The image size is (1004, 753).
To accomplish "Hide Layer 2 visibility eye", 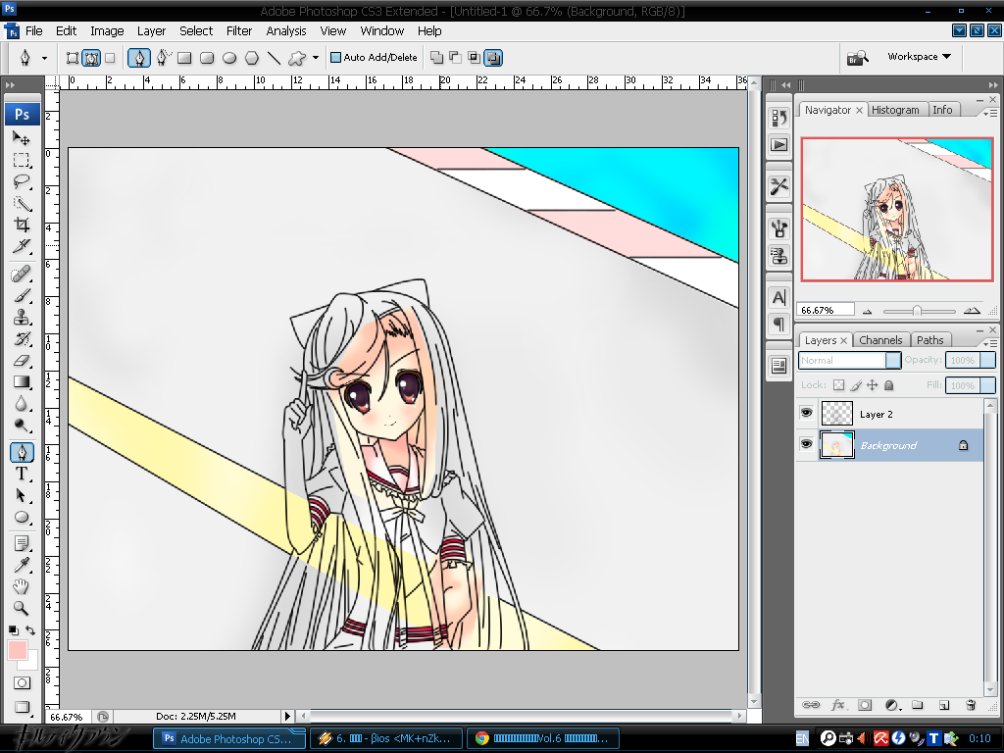I will (806, 413).
